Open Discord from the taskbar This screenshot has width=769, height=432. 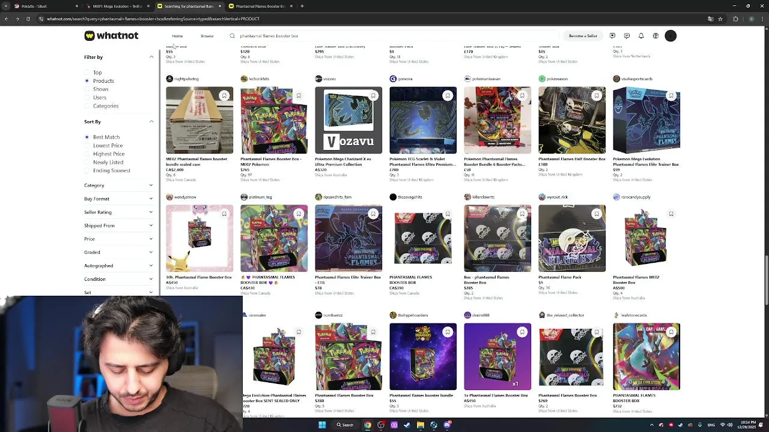pyautogui.click(x=447, y=425)
